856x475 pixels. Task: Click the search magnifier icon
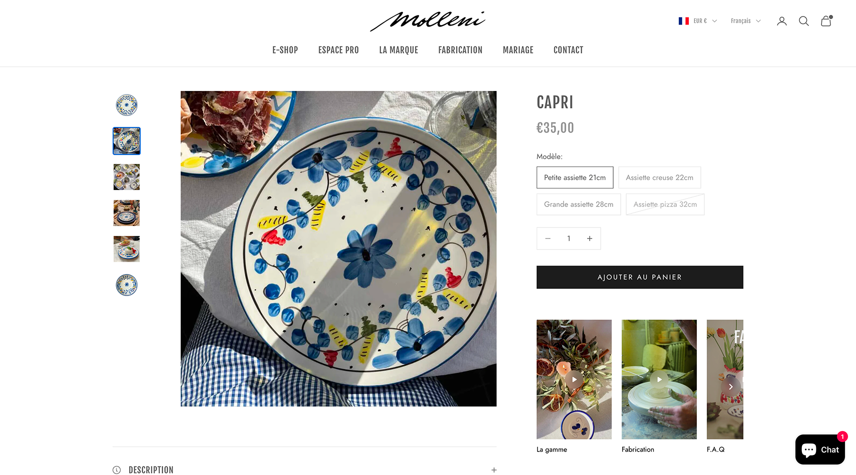[x=803, y=21]
